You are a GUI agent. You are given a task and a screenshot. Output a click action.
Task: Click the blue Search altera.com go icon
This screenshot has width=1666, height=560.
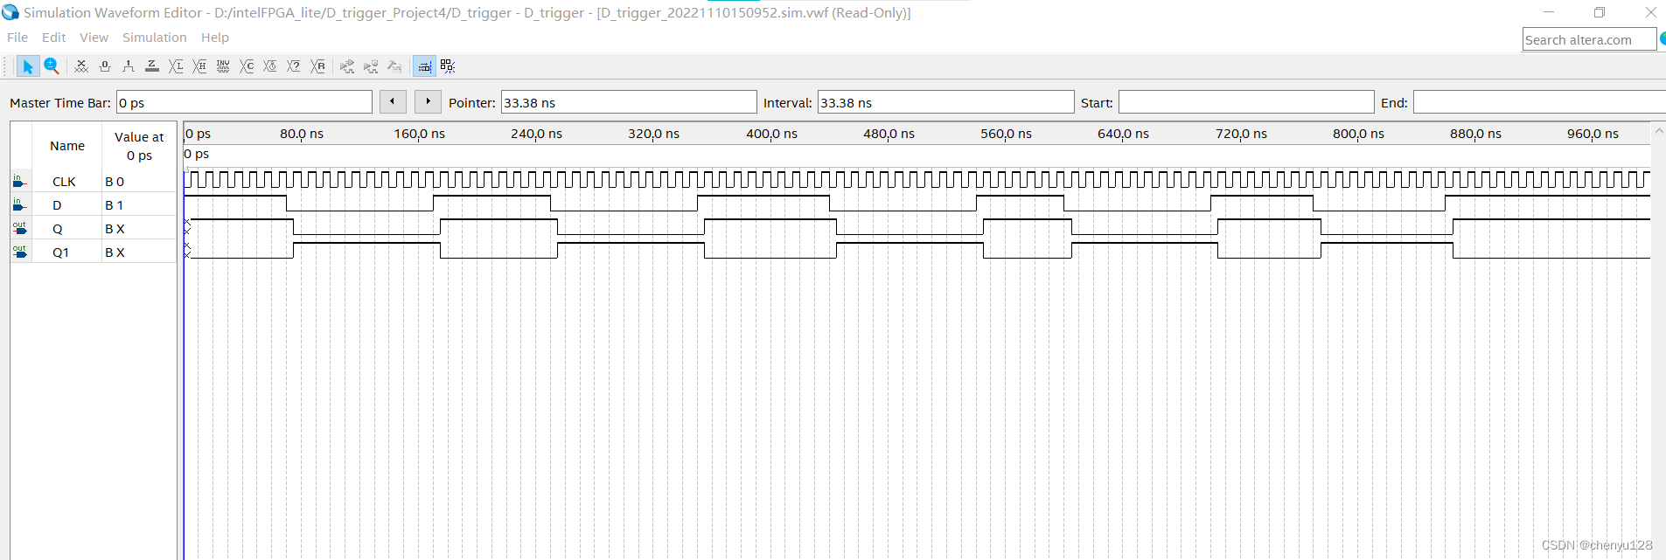1663,39
